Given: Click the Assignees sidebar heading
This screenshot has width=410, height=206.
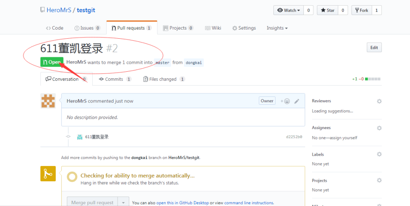Looking at the screenshot, I should click(x=321, y=128).
